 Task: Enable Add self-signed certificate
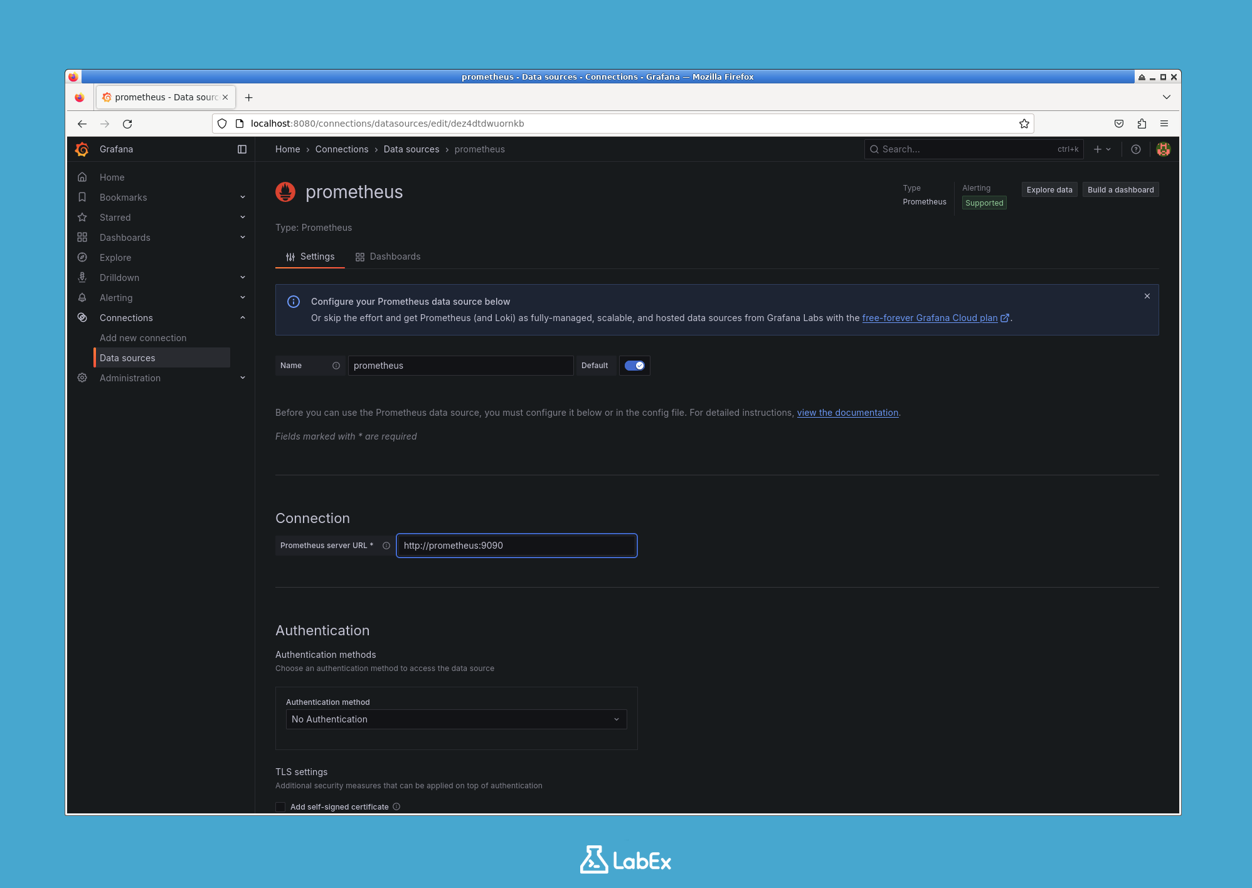coord(280,806)
